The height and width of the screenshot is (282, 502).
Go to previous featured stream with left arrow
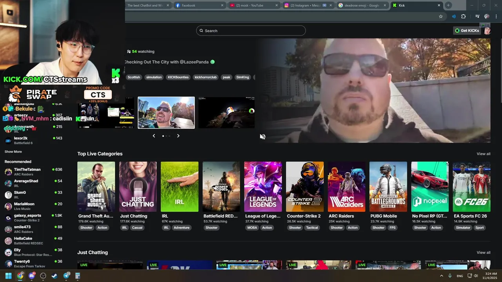click(x=154, y=136)
